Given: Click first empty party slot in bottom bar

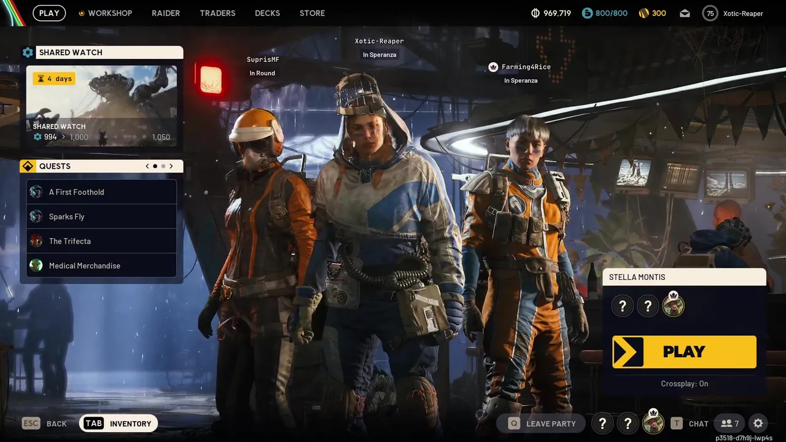Looking at the screenshot, I should click(x=602, y=424).
